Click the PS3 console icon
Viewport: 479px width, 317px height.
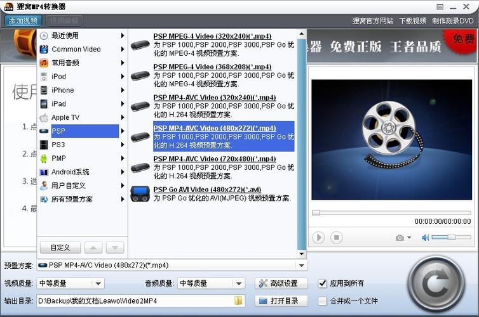point(44,145)
